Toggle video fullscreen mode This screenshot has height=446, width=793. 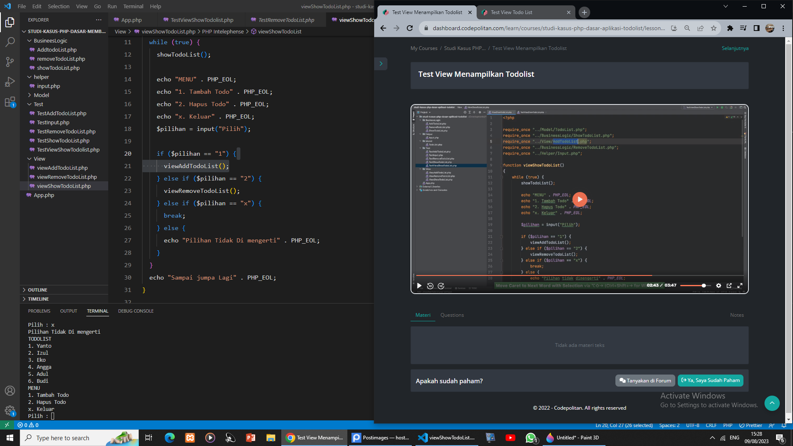point(740,286)
